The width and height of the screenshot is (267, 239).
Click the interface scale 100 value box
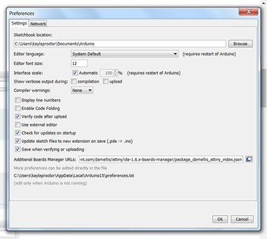coord(107,73)
